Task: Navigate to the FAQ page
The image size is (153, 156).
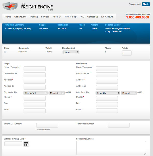Action: (82, 17)
